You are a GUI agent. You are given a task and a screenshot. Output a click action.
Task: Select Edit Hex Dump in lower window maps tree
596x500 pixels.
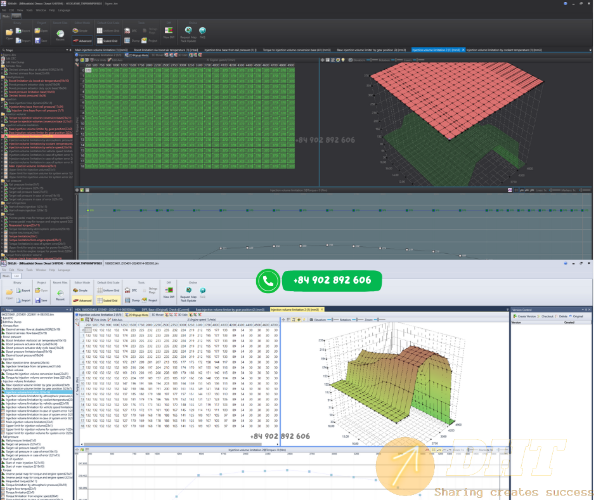[x=13, y=322]
